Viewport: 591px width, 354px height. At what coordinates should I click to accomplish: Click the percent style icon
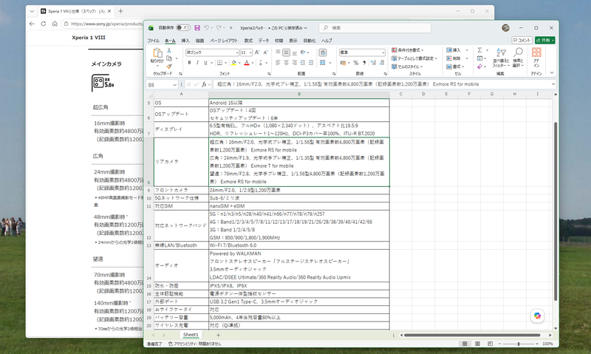(x=356, y=63)
